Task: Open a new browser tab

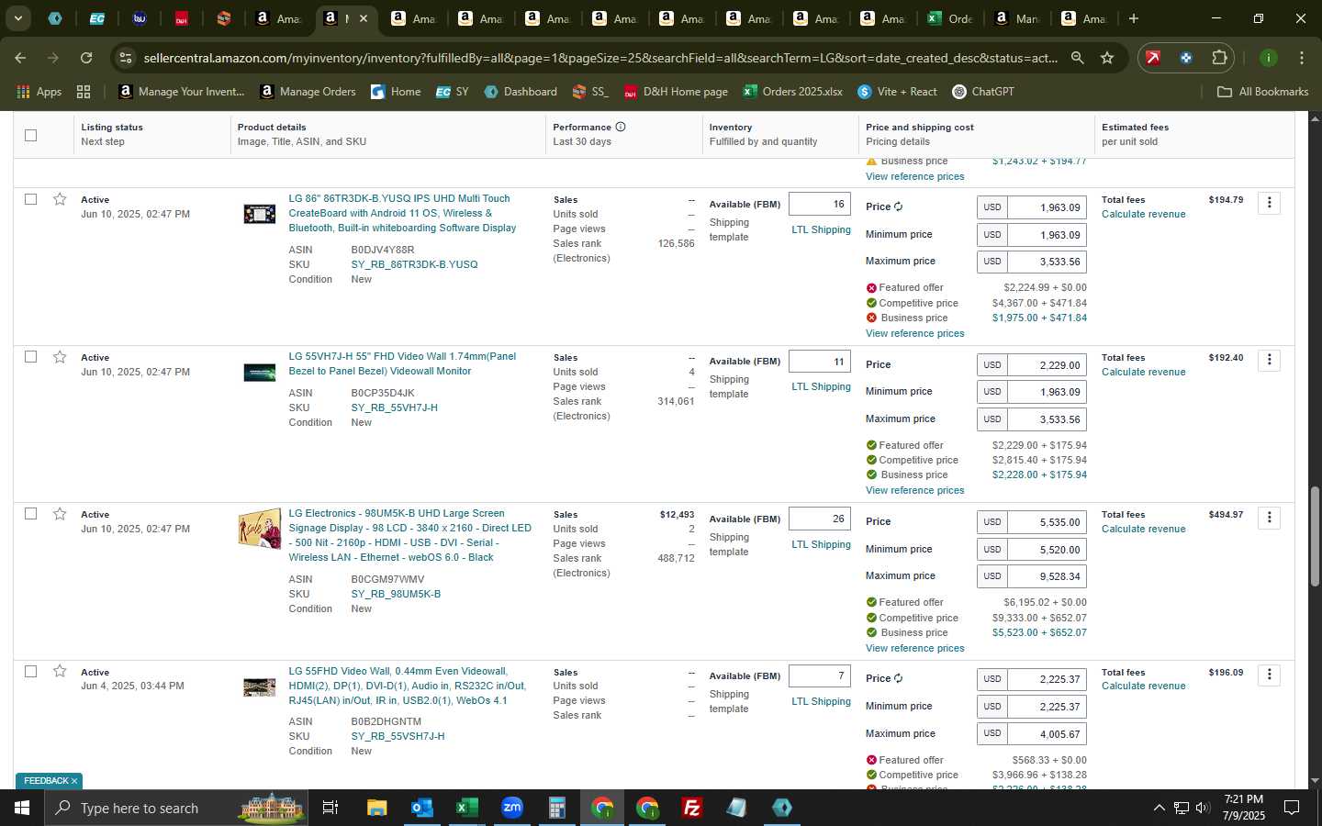Action: click(x=1134, y=18)
